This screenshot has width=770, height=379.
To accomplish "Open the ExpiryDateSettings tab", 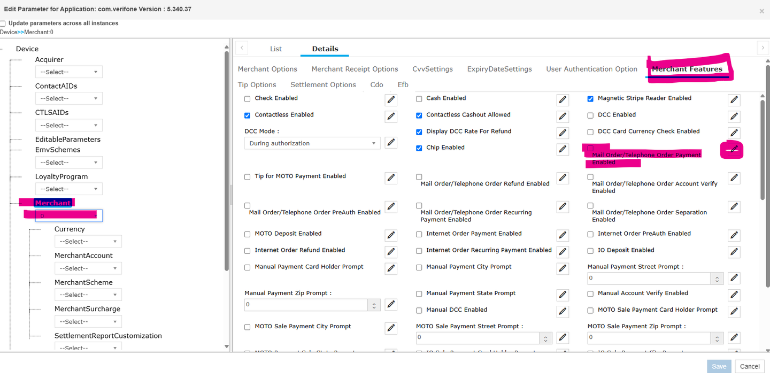I will 499,69.
